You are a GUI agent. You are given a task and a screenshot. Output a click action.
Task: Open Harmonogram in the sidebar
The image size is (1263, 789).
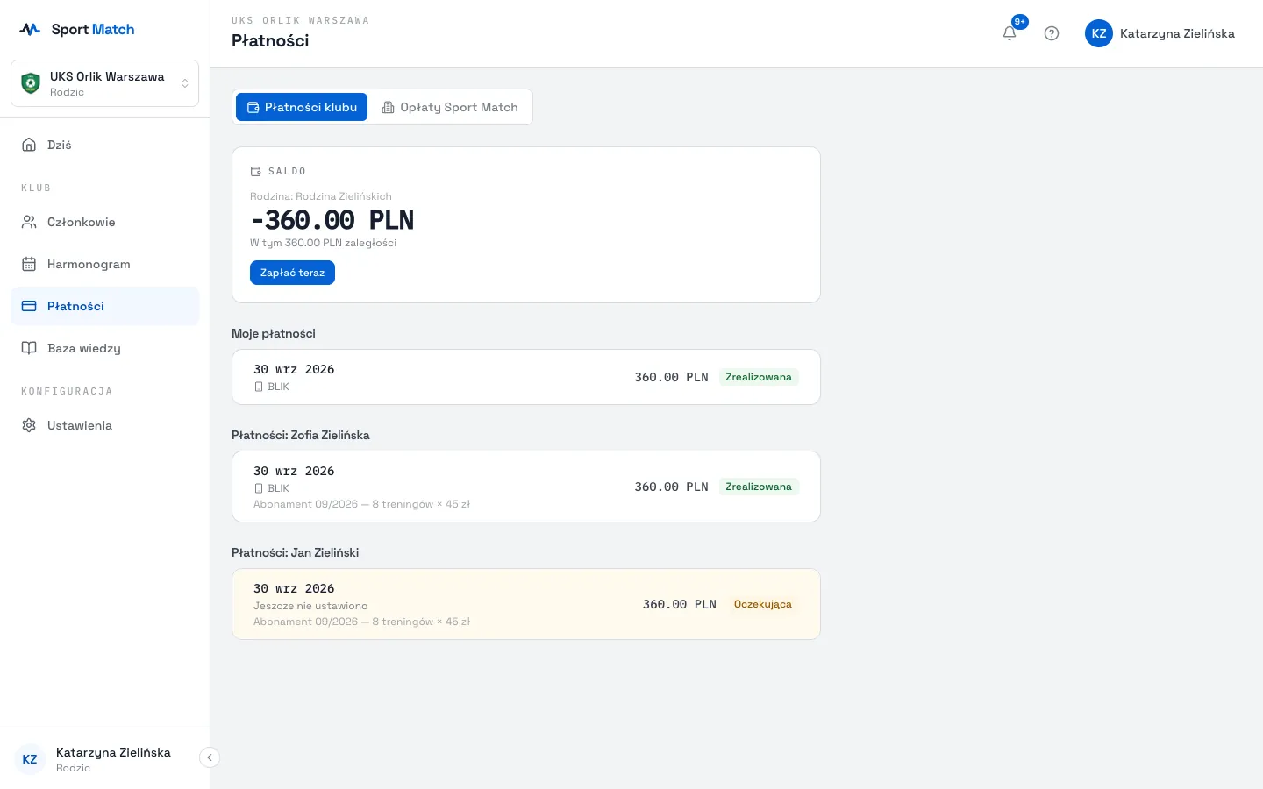tap(104, 264)
